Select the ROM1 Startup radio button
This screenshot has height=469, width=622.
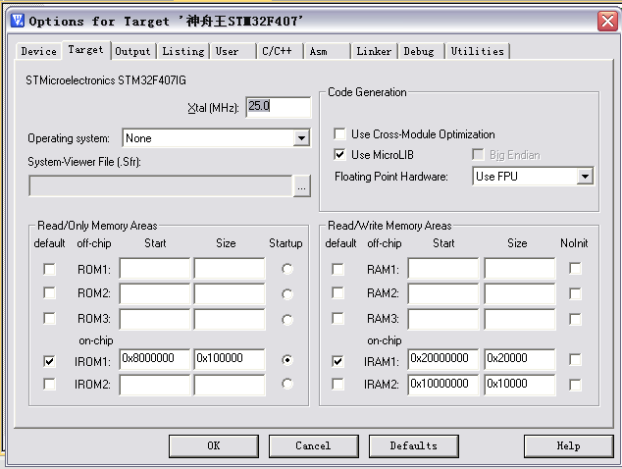coord(287,269)
